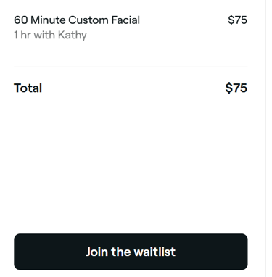Click the name Kathy in the subtitle

point(73,36)
